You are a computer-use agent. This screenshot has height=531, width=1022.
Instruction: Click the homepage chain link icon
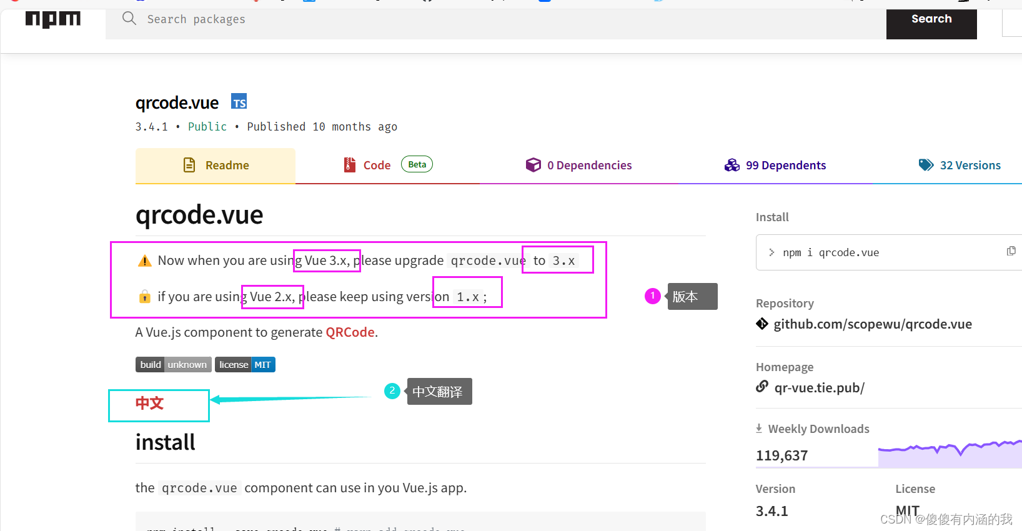point(762,387)
